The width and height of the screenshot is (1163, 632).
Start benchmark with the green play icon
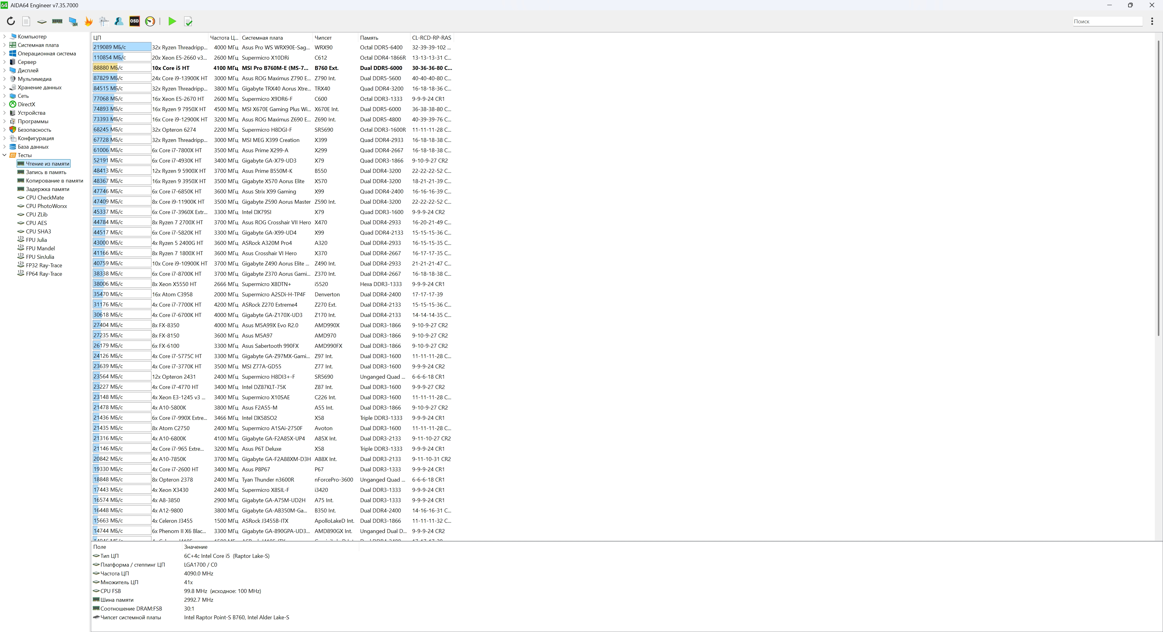point(172,21)
